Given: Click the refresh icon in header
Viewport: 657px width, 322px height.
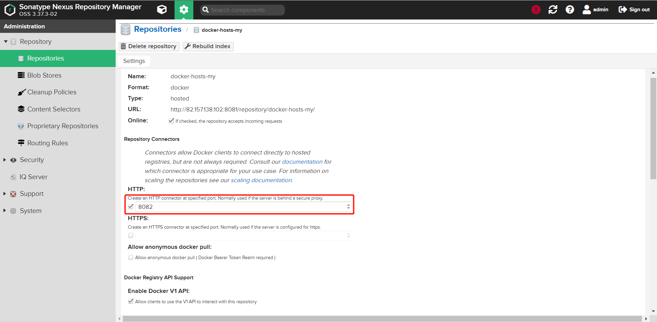Looking at the screenshot, I should [553, 10].
